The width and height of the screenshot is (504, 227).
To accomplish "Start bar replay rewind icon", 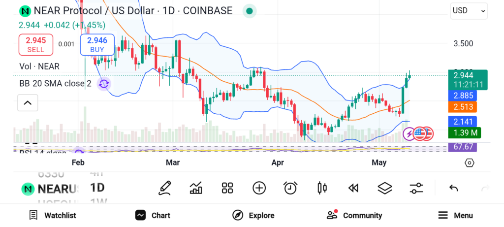I will point(353,188).
